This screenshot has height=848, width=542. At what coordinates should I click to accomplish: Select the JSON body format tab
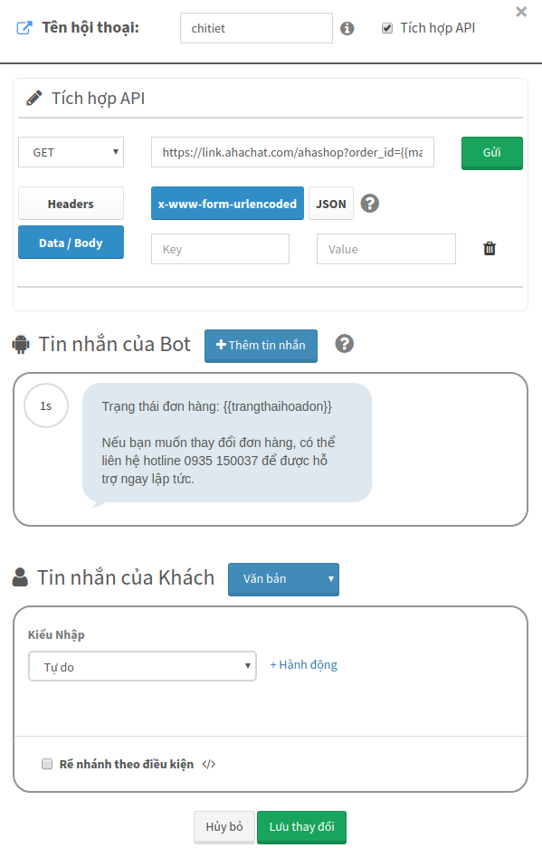331,204
